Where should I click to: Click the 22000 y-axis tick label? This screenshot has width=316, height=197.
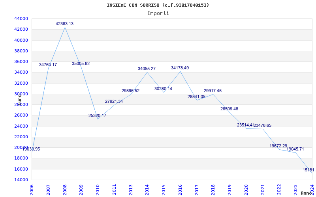click(x=21, y=137)
